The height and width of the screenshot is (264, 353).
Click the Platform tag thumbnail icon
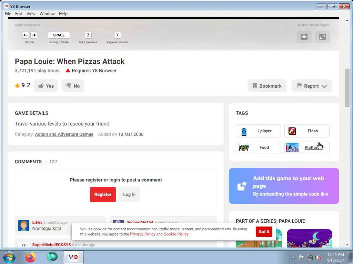click(292, 147)
